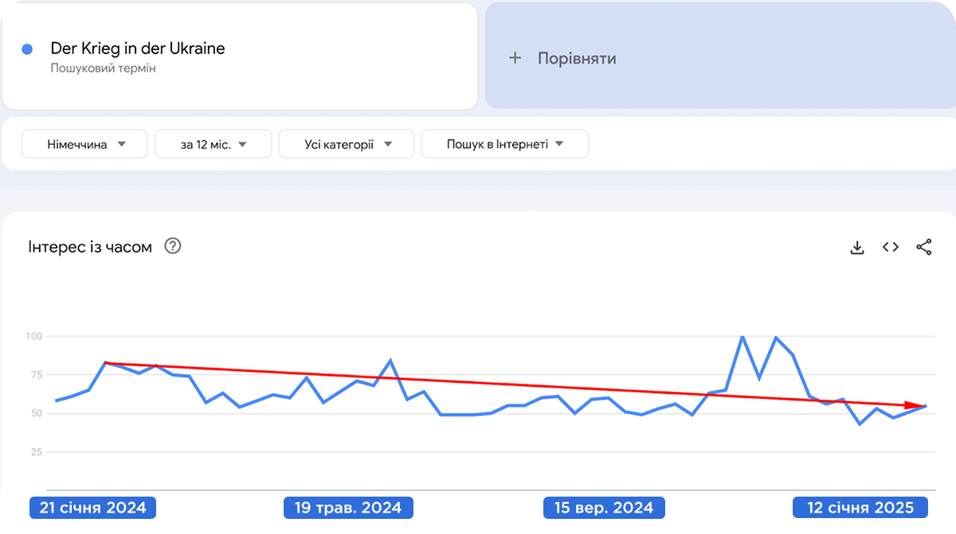Screen dimensions: 956x534
Task: Click the share chart icon
Action: point(924,248)
